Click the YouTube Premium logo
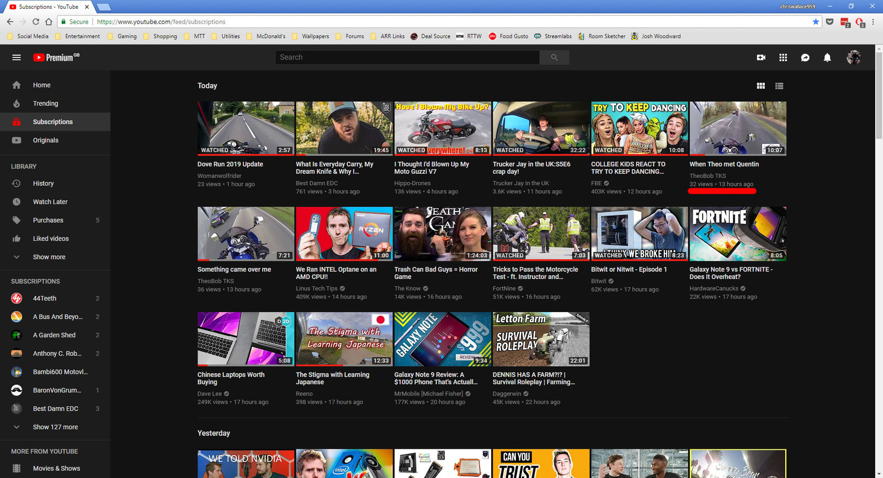 click(56, 57)
